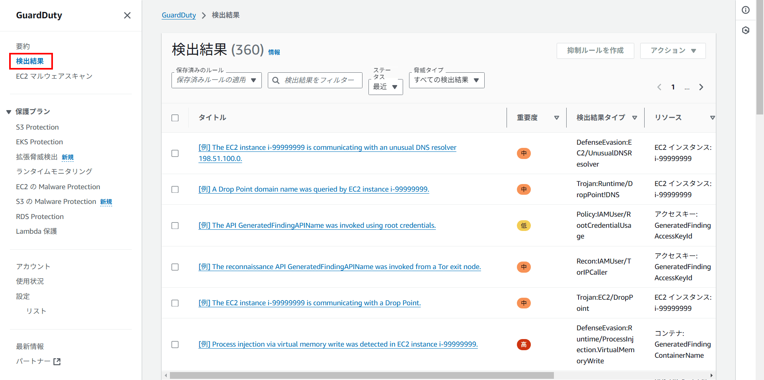
Task: Click medium severity badge of Drop Point domain row
Action: pyautogui.click(x=524, y=190)
